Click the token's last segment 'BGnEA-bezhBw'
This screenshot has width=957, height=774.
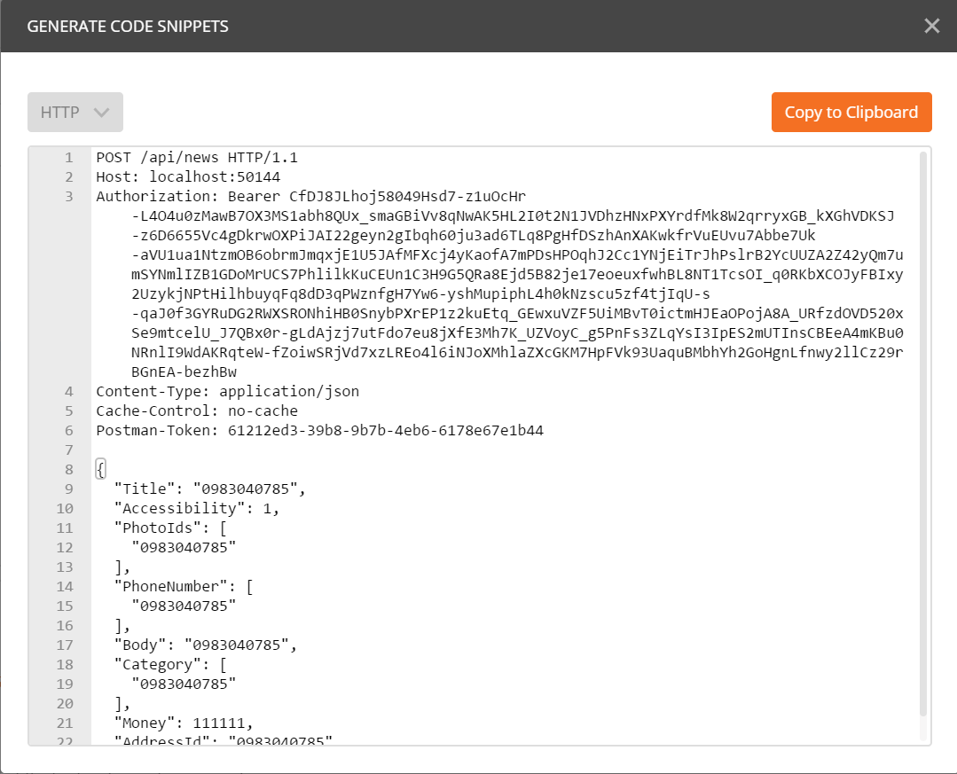[x=184, y=372]
